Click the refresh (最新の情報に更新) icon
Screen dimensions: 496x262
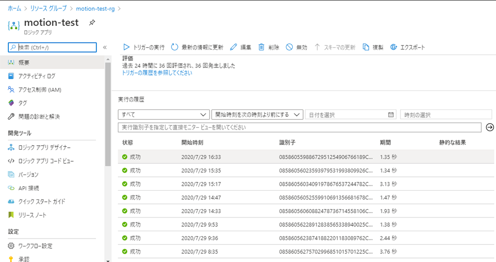point(175,47)
